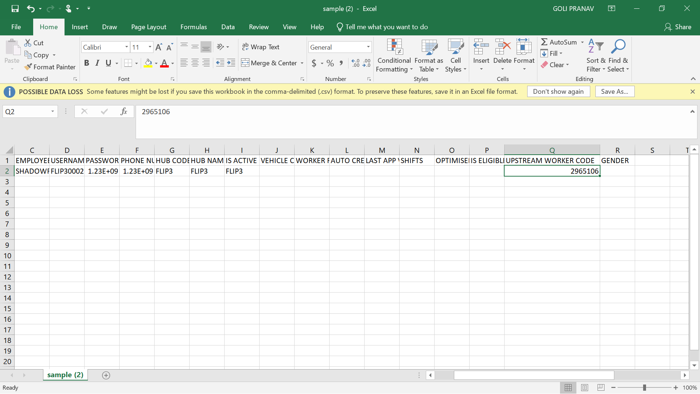700x394 pixels.
Task: Click the formula bar input
Action: coord(412,122)
